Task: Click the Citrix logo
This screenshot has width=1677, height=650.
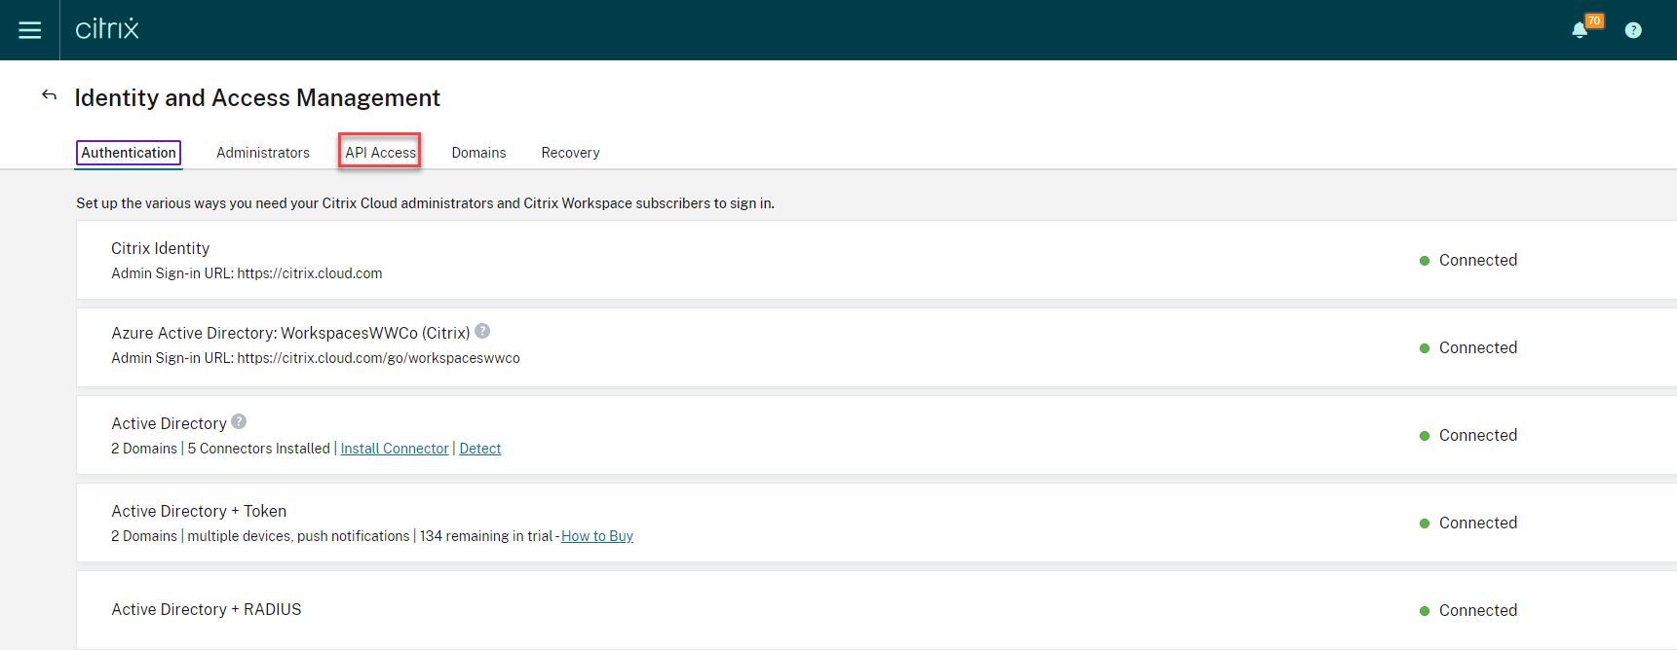Action: [x=107, y=29]
